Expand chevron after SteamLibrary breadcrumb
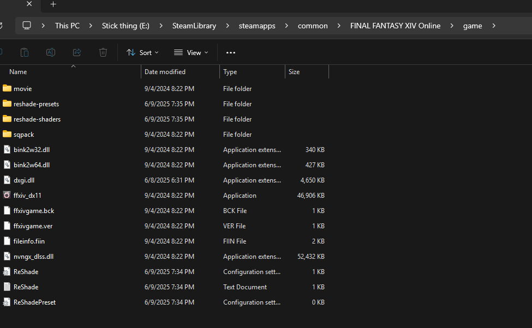The image size is (532, 328). coord(228,26)
